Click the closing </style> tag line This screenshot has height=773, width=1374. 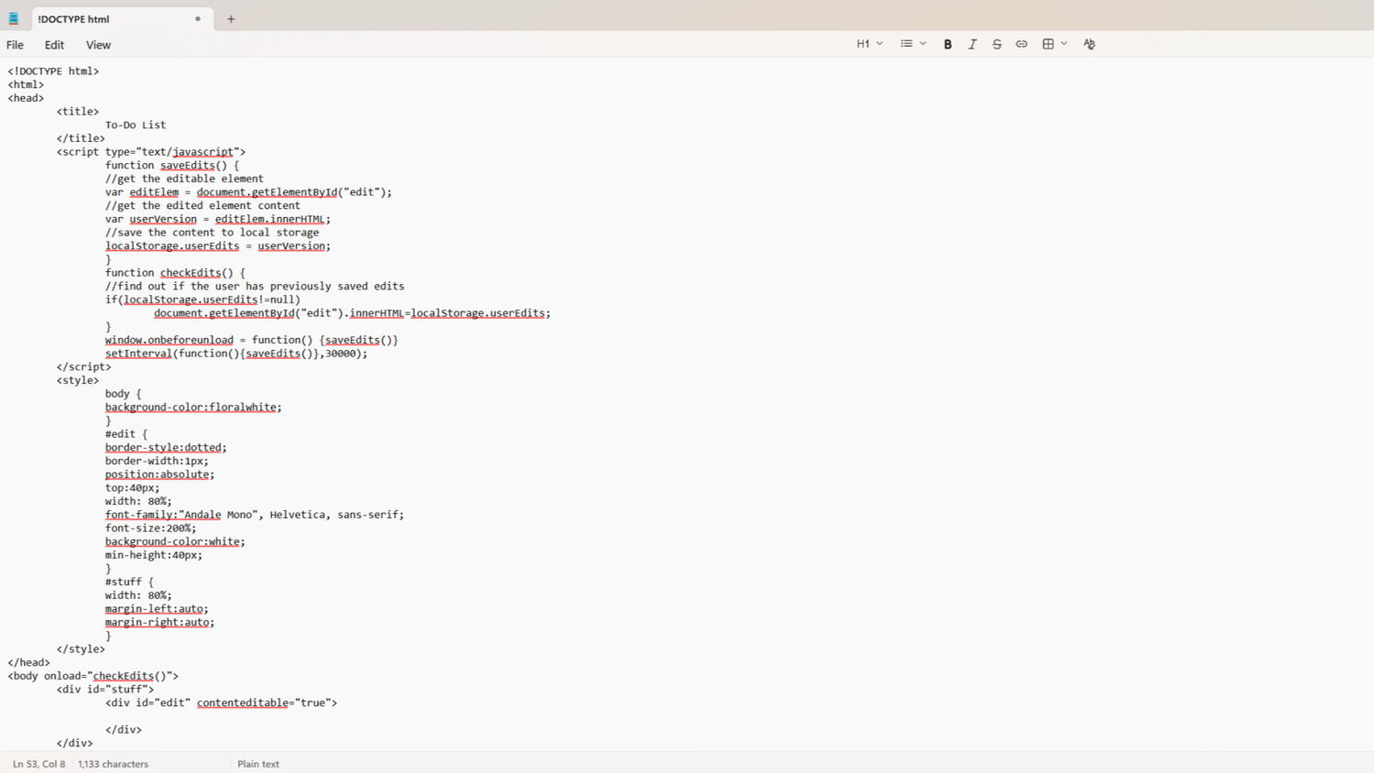pos(81,649)
